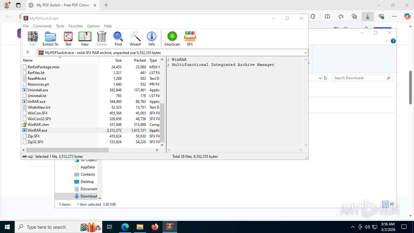The height and width of the screenshot is (233, 414).
Task: Collapse the Explorer ribbon chevron
Action: pos(387,41)
